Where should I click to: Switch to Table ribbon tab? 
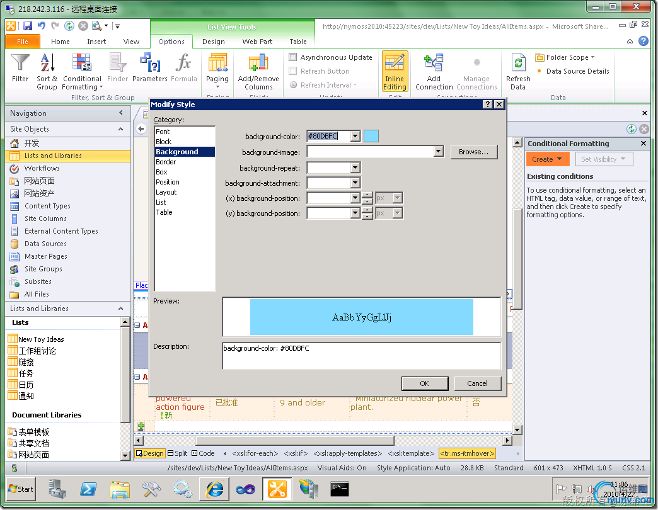[298, 42]
